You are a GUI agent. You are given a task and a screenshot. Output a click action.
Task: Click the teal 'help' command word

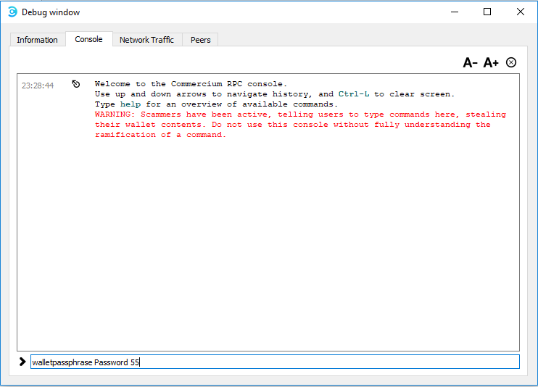point(131,104)
